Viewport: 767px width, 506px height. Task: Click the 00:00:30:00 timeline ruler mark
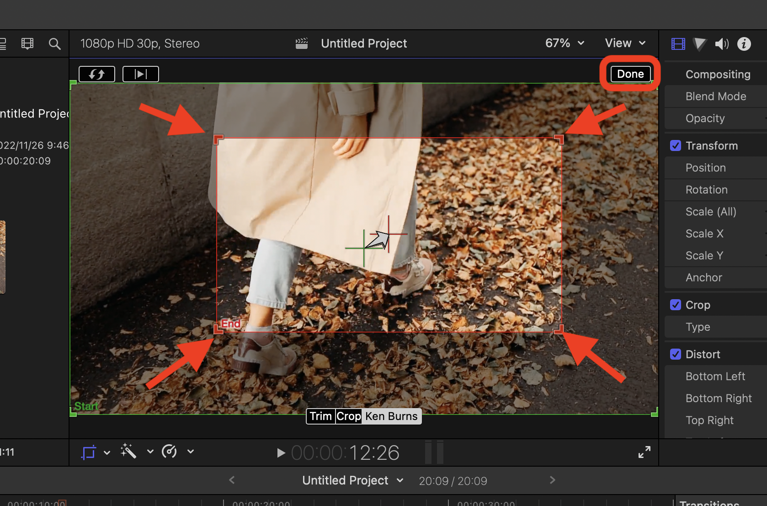[x=486, y=503]
